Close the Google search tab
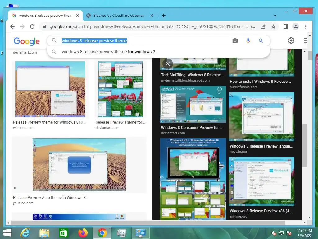This screenshot has width=318, height=239. pos(77,16)
